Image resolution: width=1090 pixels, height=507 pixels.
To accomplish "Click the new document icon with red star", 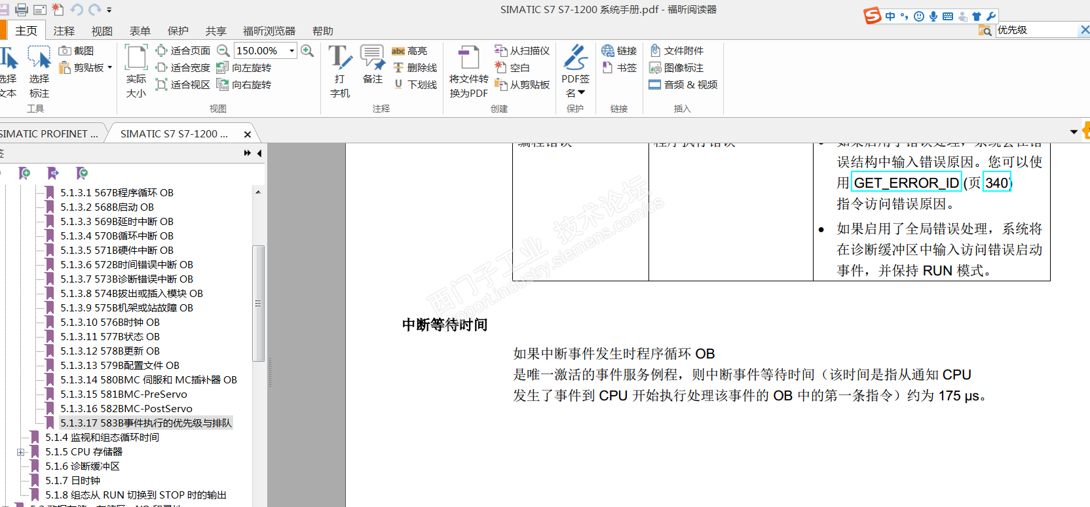I will [58, 9].
